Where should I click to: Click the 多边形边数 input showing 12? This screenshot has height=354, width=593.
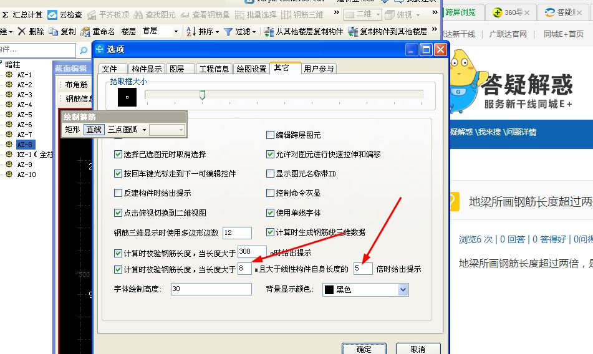(237, 232)
